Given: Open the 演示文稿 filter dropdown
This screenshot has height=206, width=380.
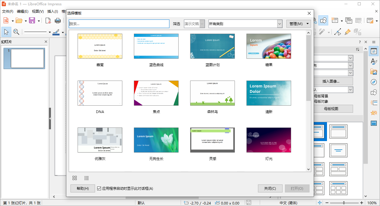Looking at the screenshot, I should click(203, 24).
